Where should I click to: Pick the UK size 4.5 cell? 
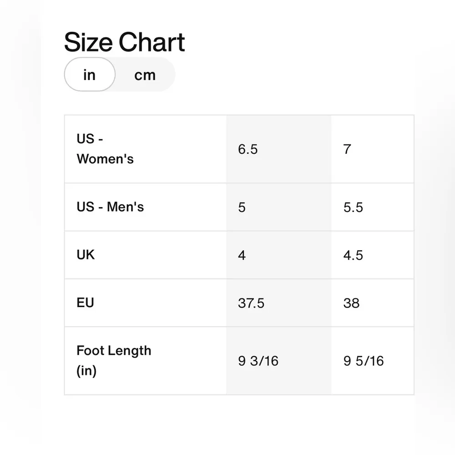pyautogui.click(x=353, y=255)
